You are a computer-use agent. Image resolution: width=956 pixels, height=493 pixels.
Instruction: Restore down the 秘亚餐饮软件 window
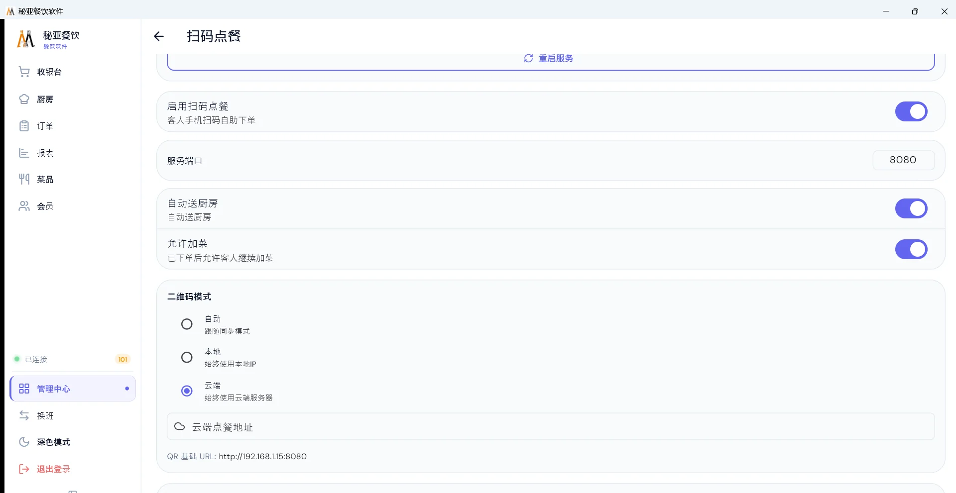(x=915, y=11)
